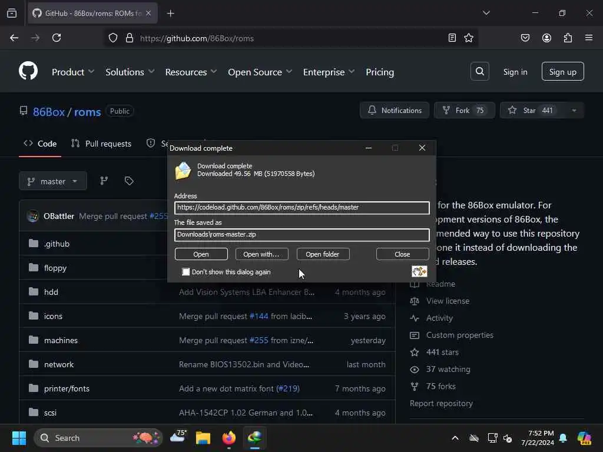Click the download manager taskbar icon

pos(254,438)
